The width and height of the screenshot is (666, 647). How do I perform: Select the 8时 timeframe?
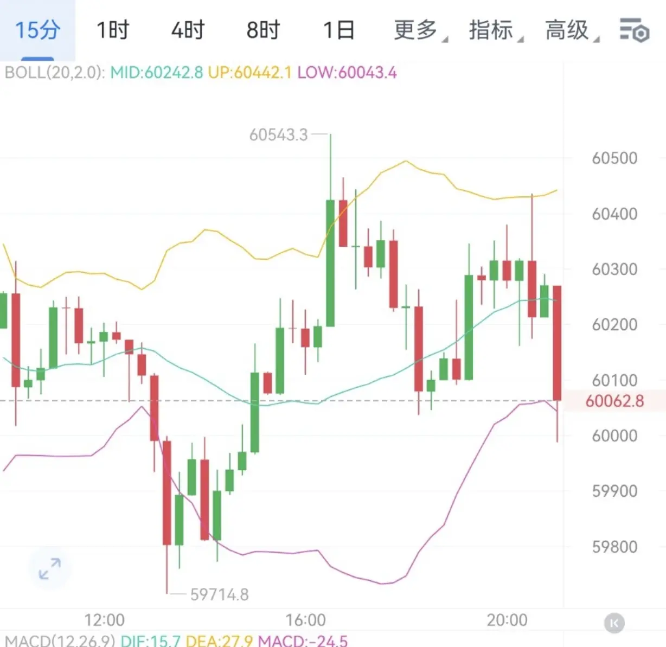click(x=263, y=30)
